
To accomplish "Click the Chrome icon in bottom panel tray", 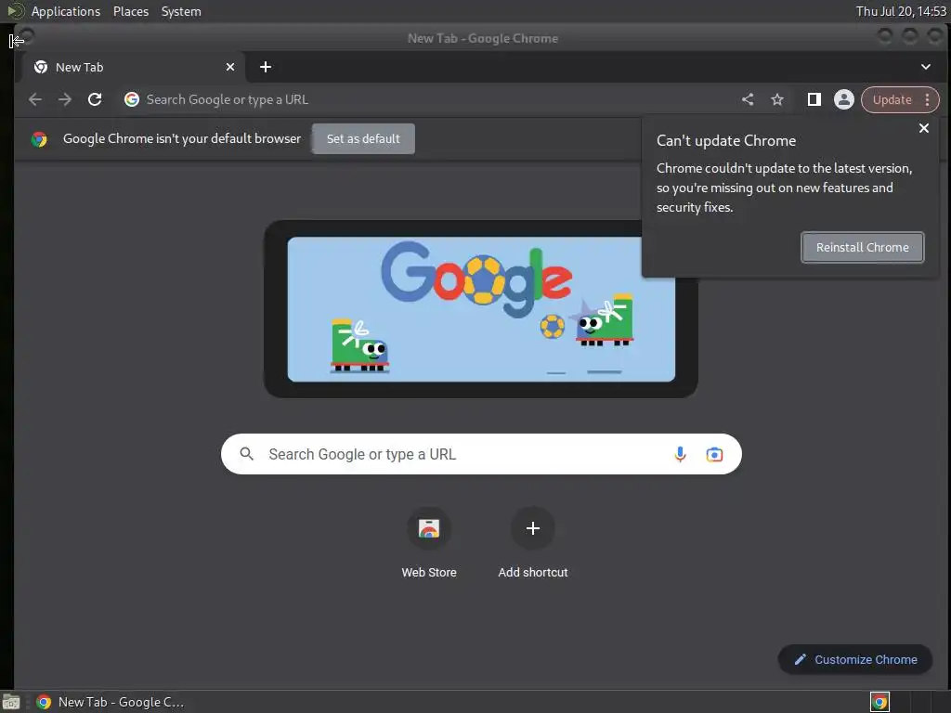I will coord(879,702).
